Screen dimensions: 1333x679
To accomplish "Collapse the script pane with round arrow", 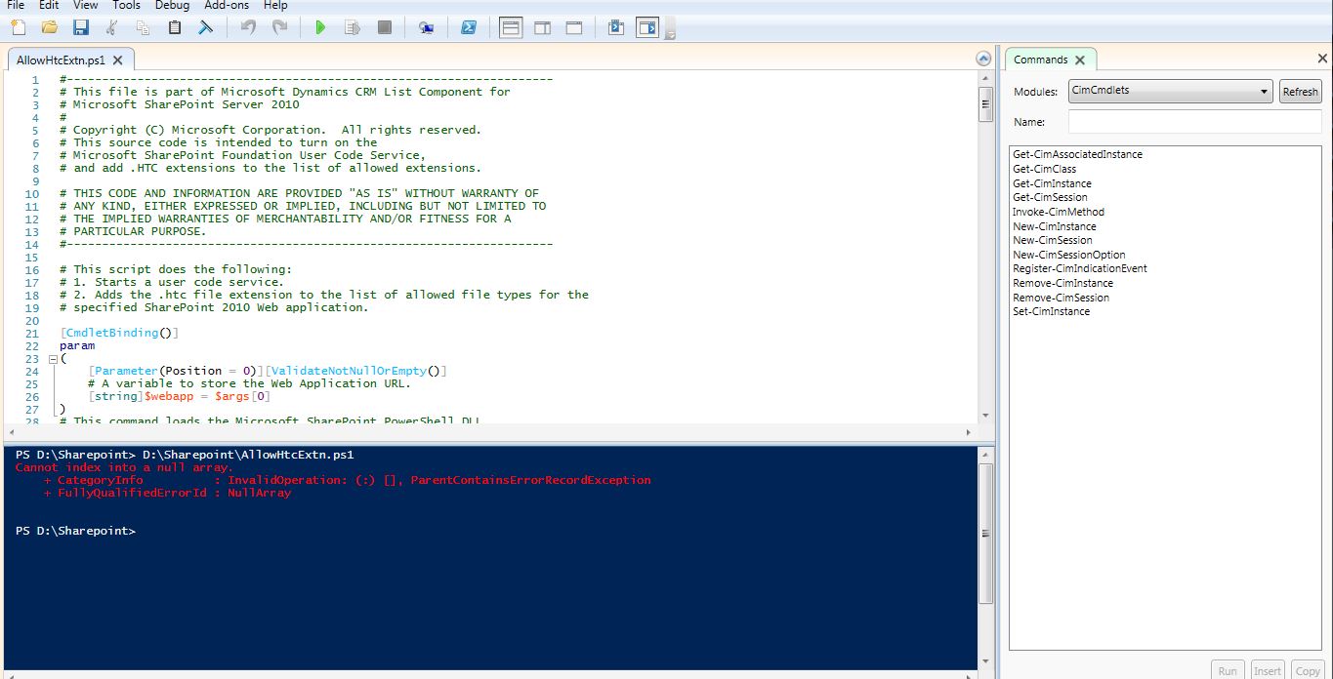I will click(983, 60).
